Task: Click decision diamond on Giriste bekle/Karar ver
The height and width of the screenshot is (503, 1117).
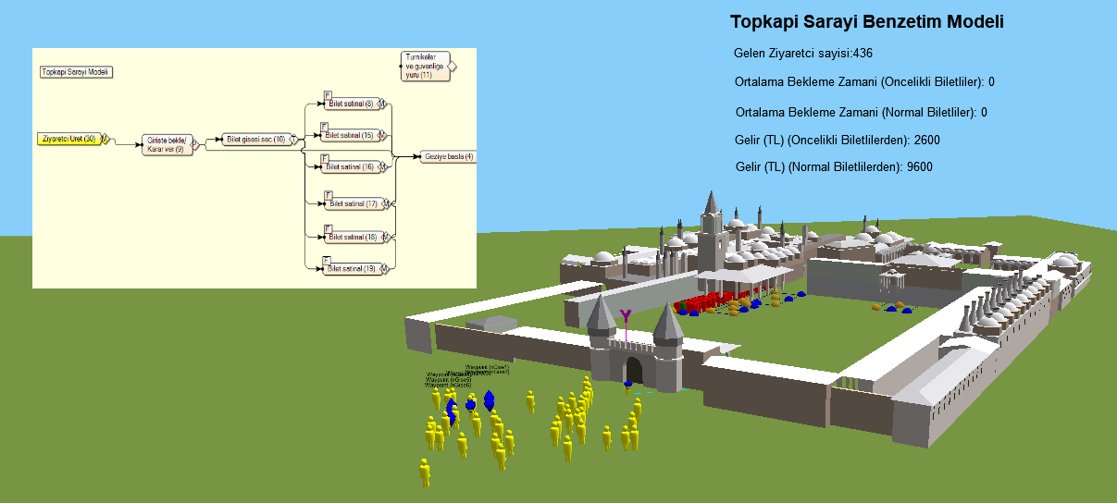Action: [195, 143]
